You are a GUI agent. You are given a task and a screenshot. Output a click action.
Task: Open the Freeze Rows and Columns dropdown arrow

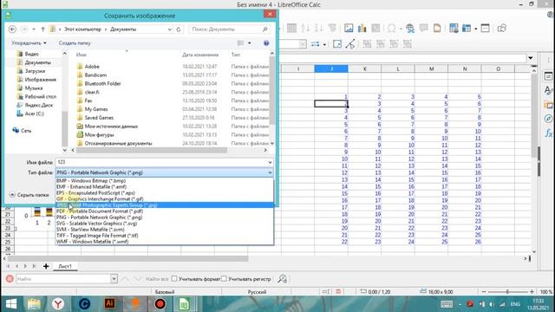(475, 29)
